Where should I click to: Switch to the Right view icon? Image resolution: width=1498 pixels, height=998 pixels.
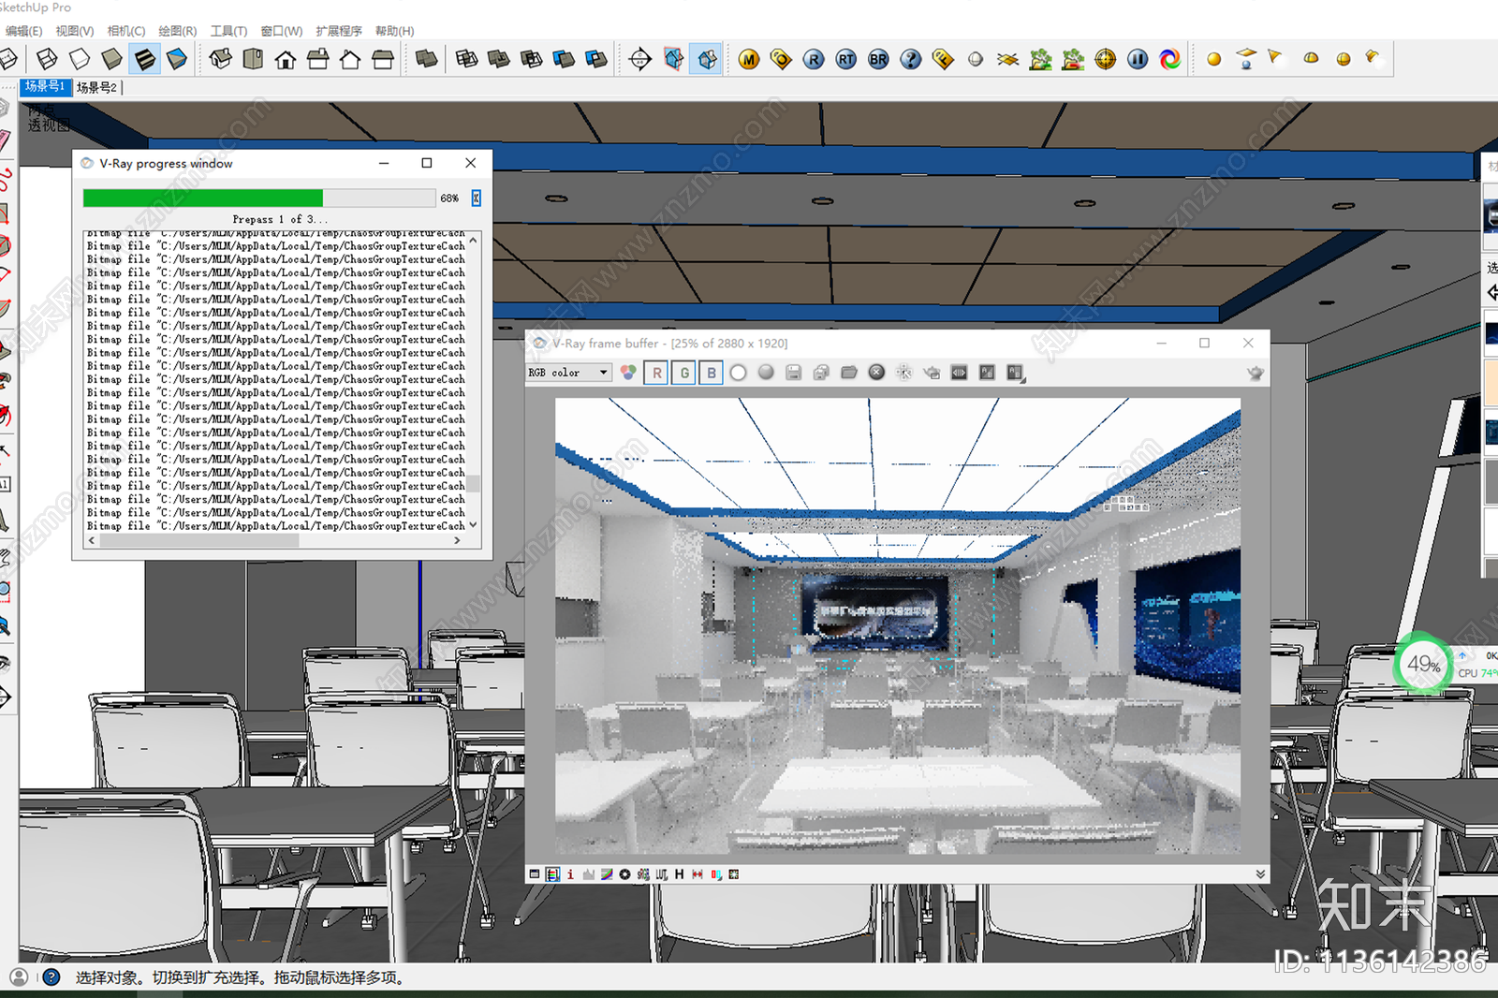coord(318,59)
